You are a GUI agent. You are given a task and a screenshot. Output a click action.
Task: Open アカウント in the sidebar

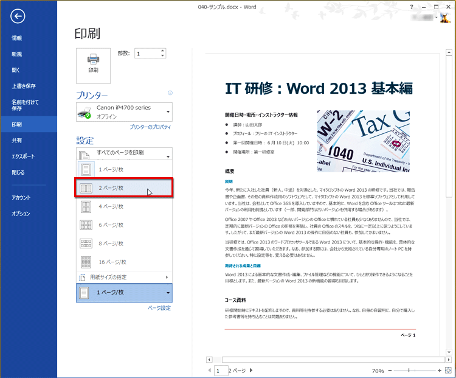[29, 198]
